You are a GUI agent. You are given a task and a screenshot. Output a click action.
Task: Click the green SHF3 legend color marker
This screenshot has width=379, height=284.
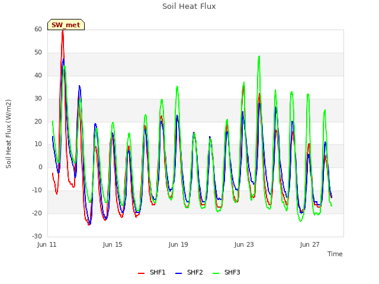click(x=216, y=273)
